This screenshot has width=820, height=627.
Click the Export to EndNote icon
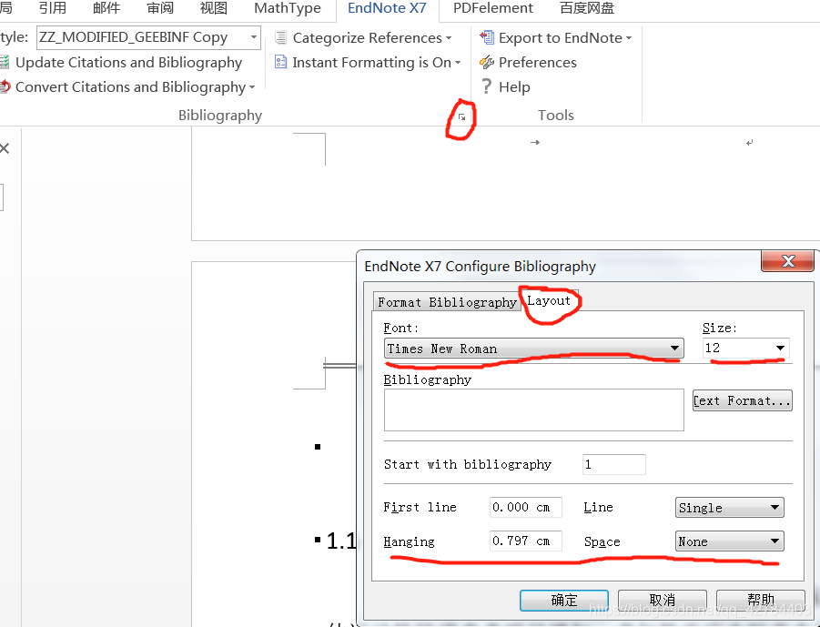(x=487, y=37)
